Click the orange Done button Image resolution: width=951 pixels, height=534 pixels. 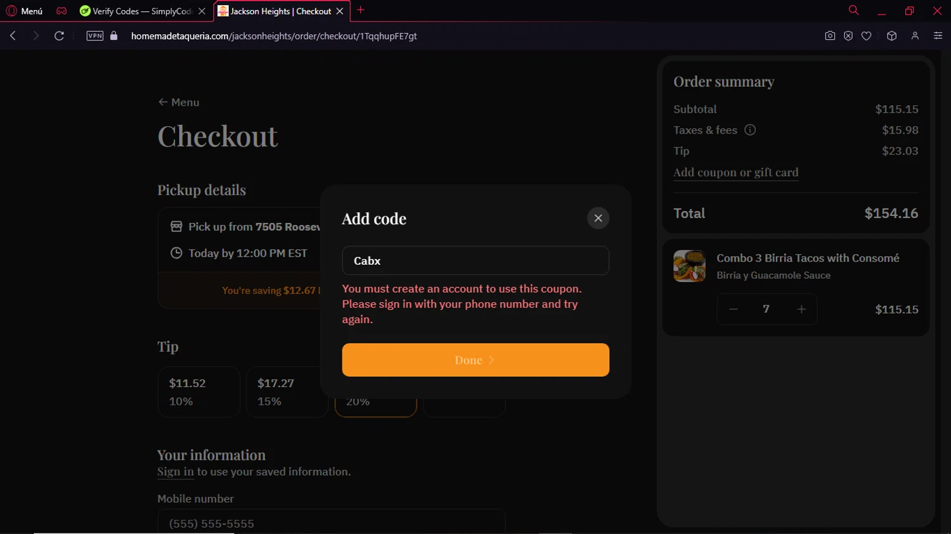point(475,360)
